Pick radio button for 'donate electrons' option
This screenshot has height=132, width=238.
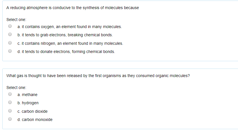click(x=10, y=52)
